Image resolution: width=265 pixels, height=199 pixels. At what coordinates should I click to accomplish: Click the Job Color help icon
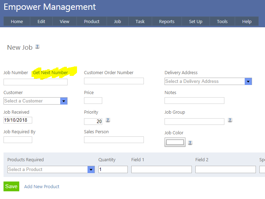coord(190,143)
